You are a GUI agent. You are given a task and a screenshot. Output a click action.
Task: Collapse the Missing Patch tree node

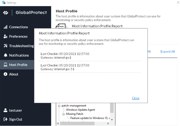coord(64,114)
